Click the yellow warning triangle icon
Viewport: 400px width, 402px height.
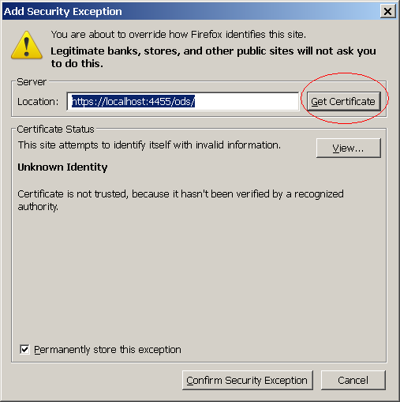click(27, 45)
